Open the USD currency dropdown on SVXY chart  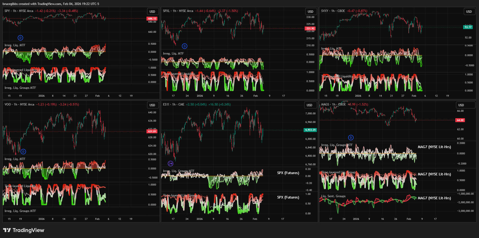click(469, 12)
